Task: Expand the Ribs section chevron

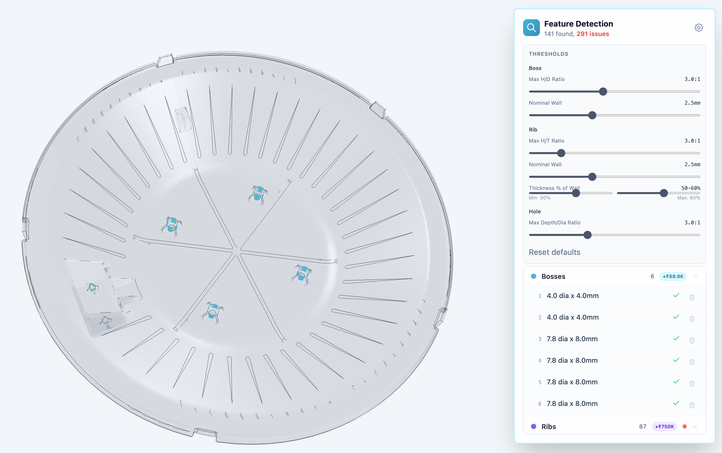Action: coord(695,427)
